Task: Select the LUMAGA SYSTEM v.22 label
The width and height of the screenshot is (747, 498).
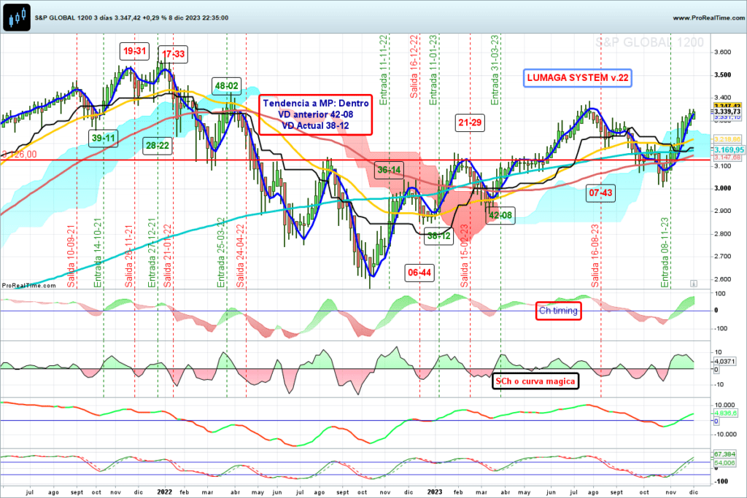Action: [x=578, y=77]
